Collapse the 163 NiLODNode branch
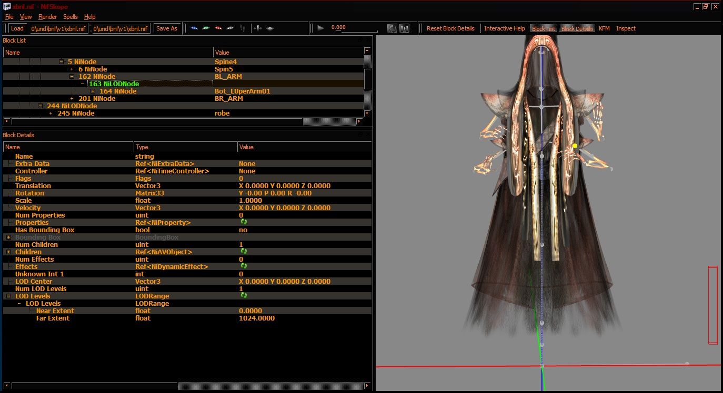The width and height of the screenshot is (723, 393). click(82, 84)
